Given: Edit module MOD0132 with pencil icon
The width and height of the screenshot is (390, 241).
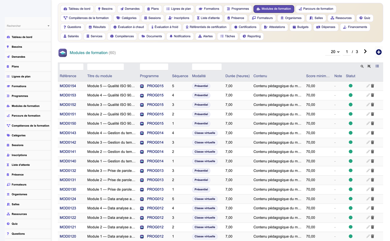Looking at the screenshot, I should [x=368, y=170].
